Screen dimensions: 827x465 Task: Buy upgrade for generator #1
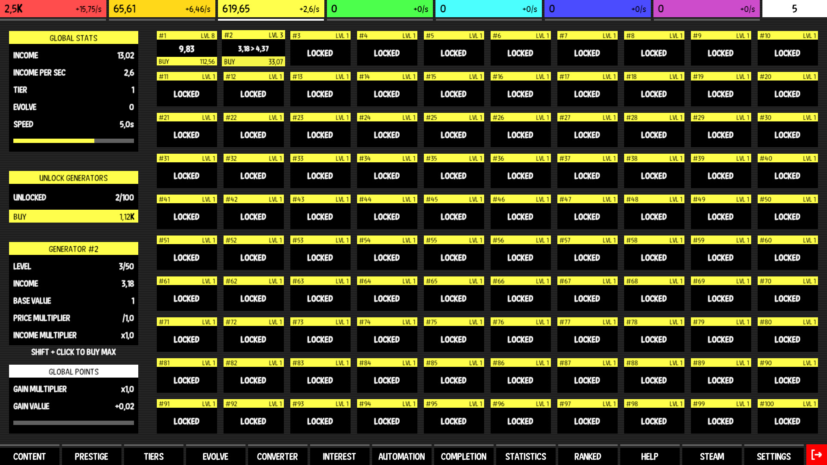(x=187, y=62)
